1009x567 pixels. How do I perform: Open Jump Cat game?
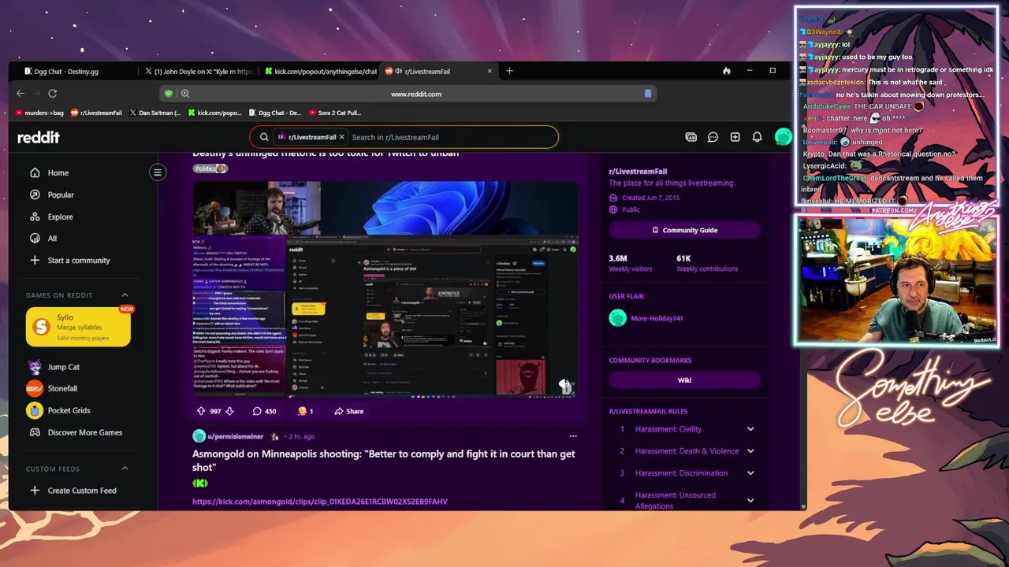pos(63,367)
